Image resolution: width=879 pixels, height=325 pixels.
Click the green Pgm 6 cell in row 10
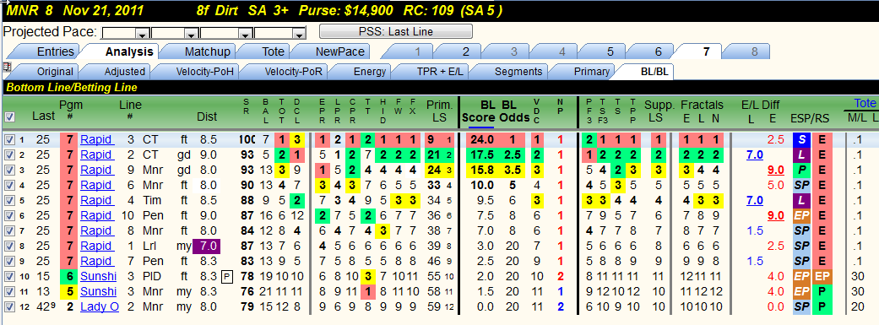coord(68,276)
